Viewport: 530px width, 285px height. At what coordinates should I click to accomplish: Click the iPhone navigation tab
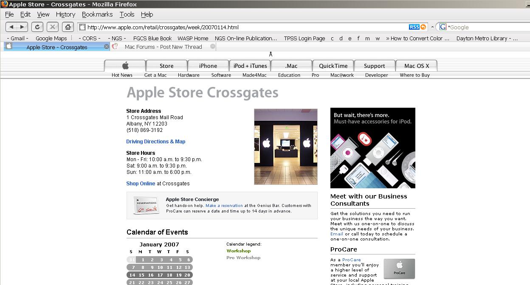click(x=208, y=66)
